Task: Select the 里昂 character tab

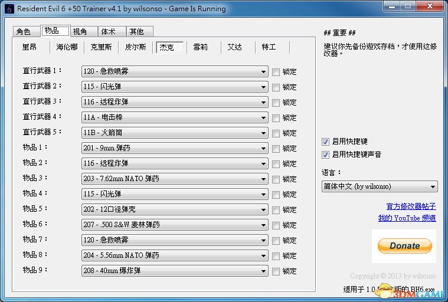Action: click(30, 47)
